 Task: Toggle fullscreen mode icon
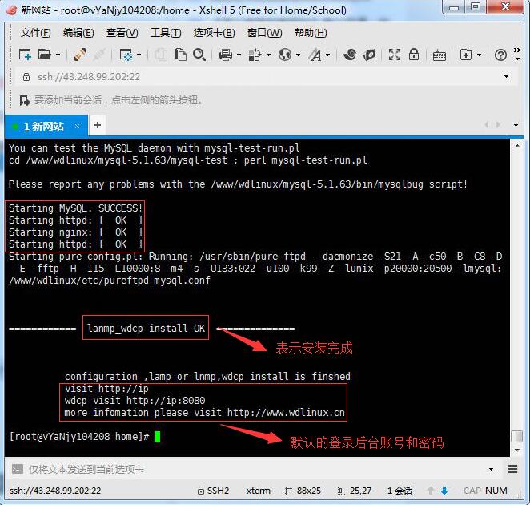click(x=395, y=55)
